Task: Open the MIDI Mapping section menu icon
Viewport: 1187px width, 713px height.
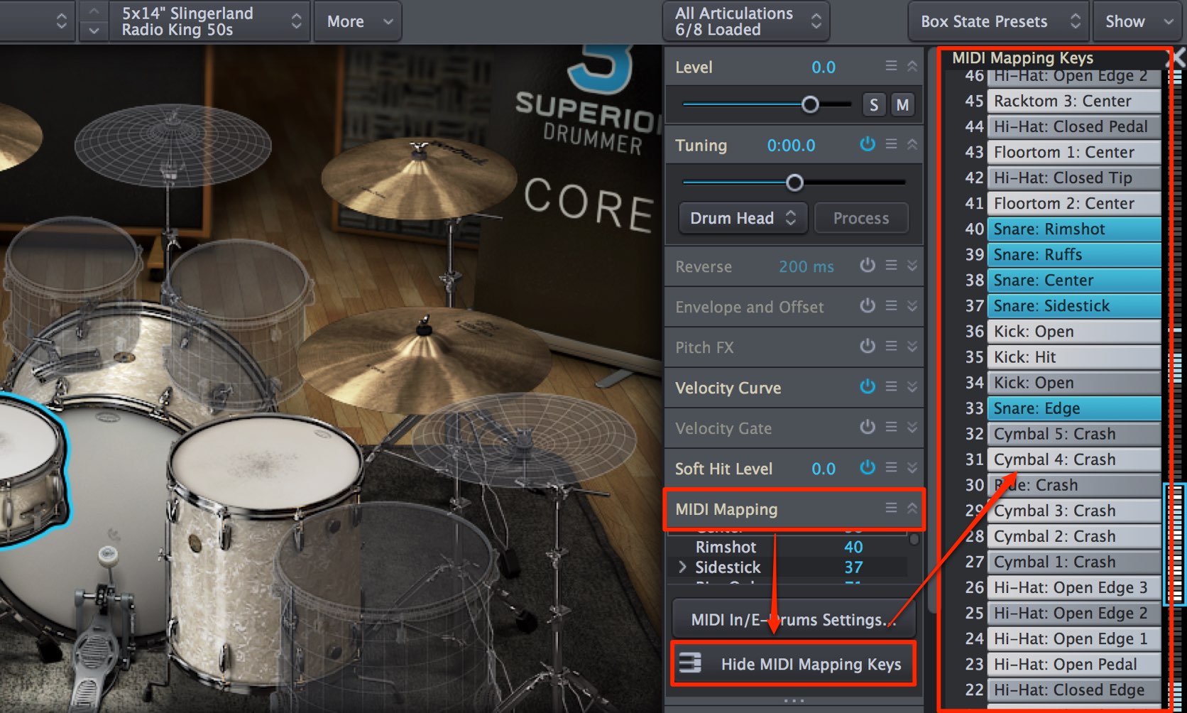Action: point(891,508)
